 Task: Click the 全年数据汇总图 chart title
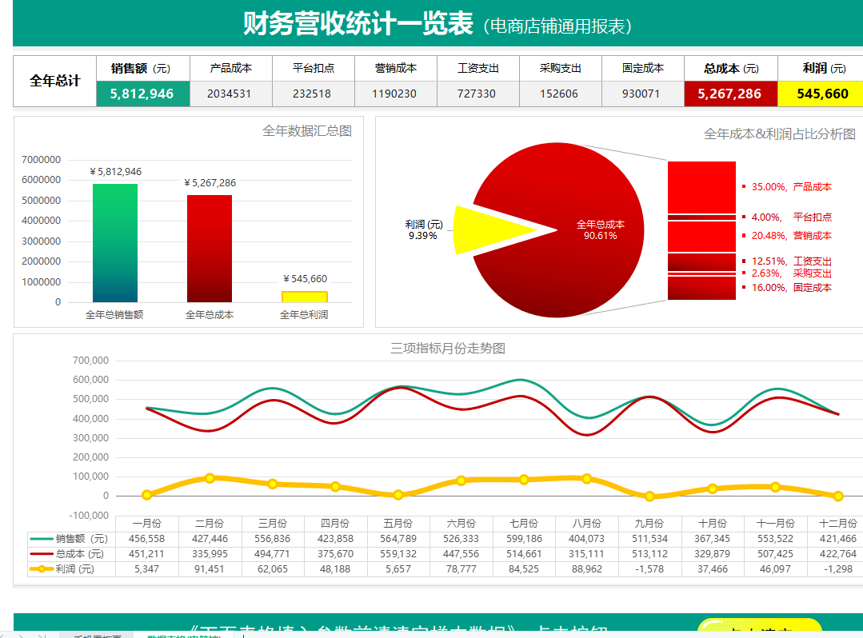pyautogui.click(x=307, y=131)
